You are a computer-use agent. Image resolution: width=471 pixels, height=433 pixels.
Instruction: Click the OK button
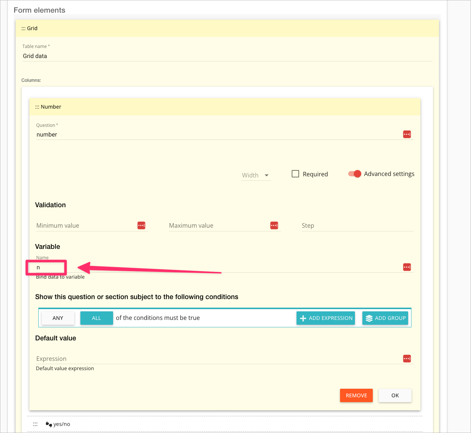pos(395,395)
